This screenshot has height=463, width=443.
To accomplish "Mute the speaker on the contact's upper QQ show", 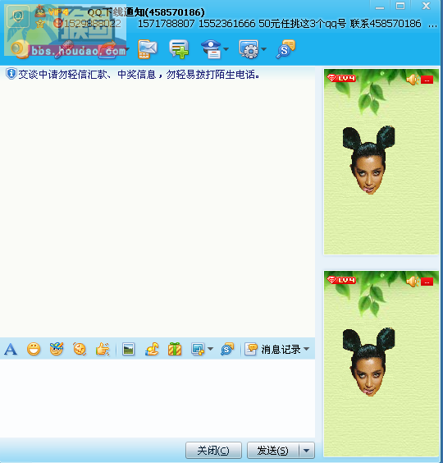I will tap(413, 80).
